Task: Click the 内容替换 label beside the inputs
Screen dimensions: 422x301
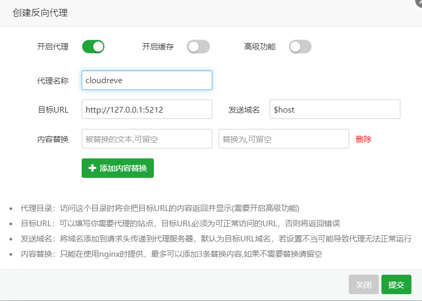Action: point(53,139)
